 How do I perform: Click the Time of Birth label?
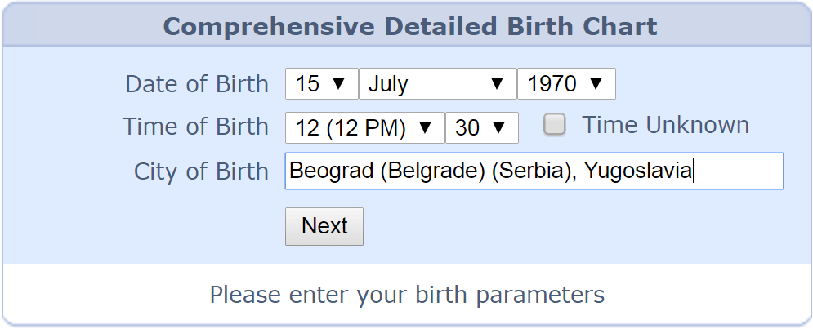coord(195,127)
